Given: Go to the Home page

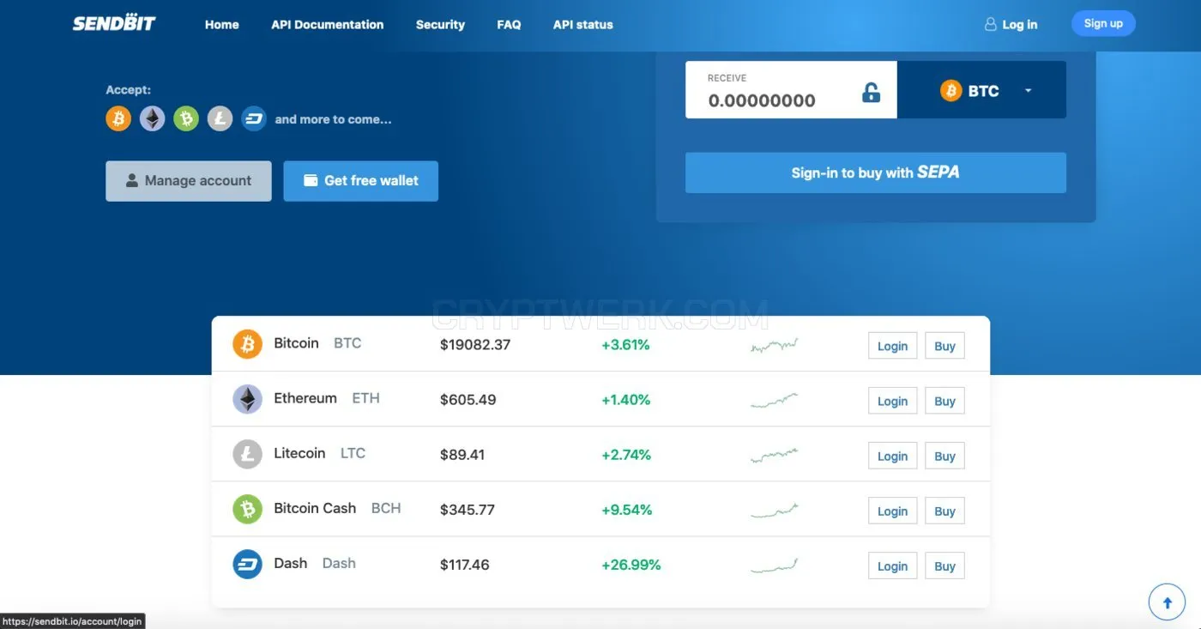Looking at the screenshot, I should coord(221,24).
